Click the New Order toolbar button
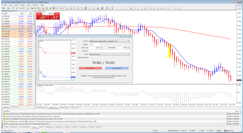The image size is (243, 133). point(36,8)
